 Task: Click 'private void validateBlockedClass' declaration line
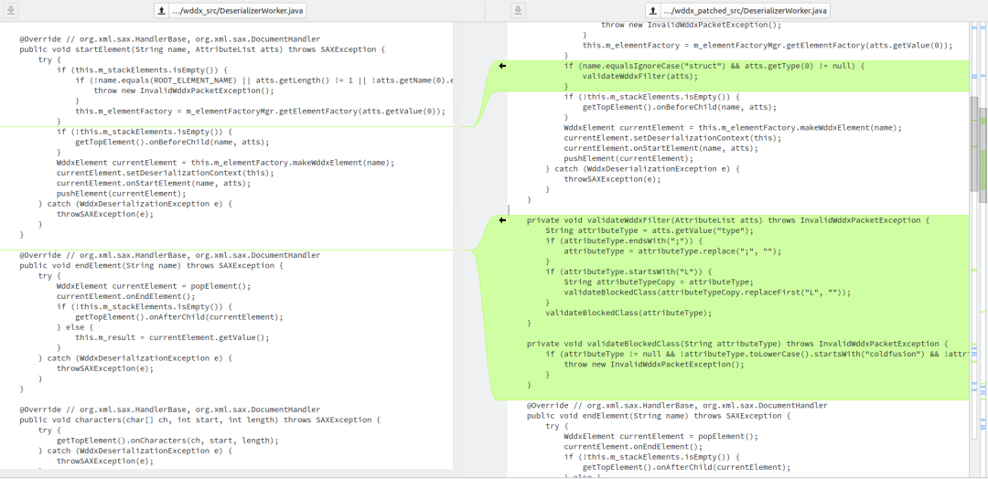click(737, 344)
